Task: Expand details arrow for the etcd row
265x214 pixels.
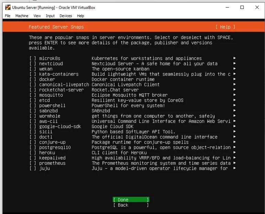Action: coord(234,100)
